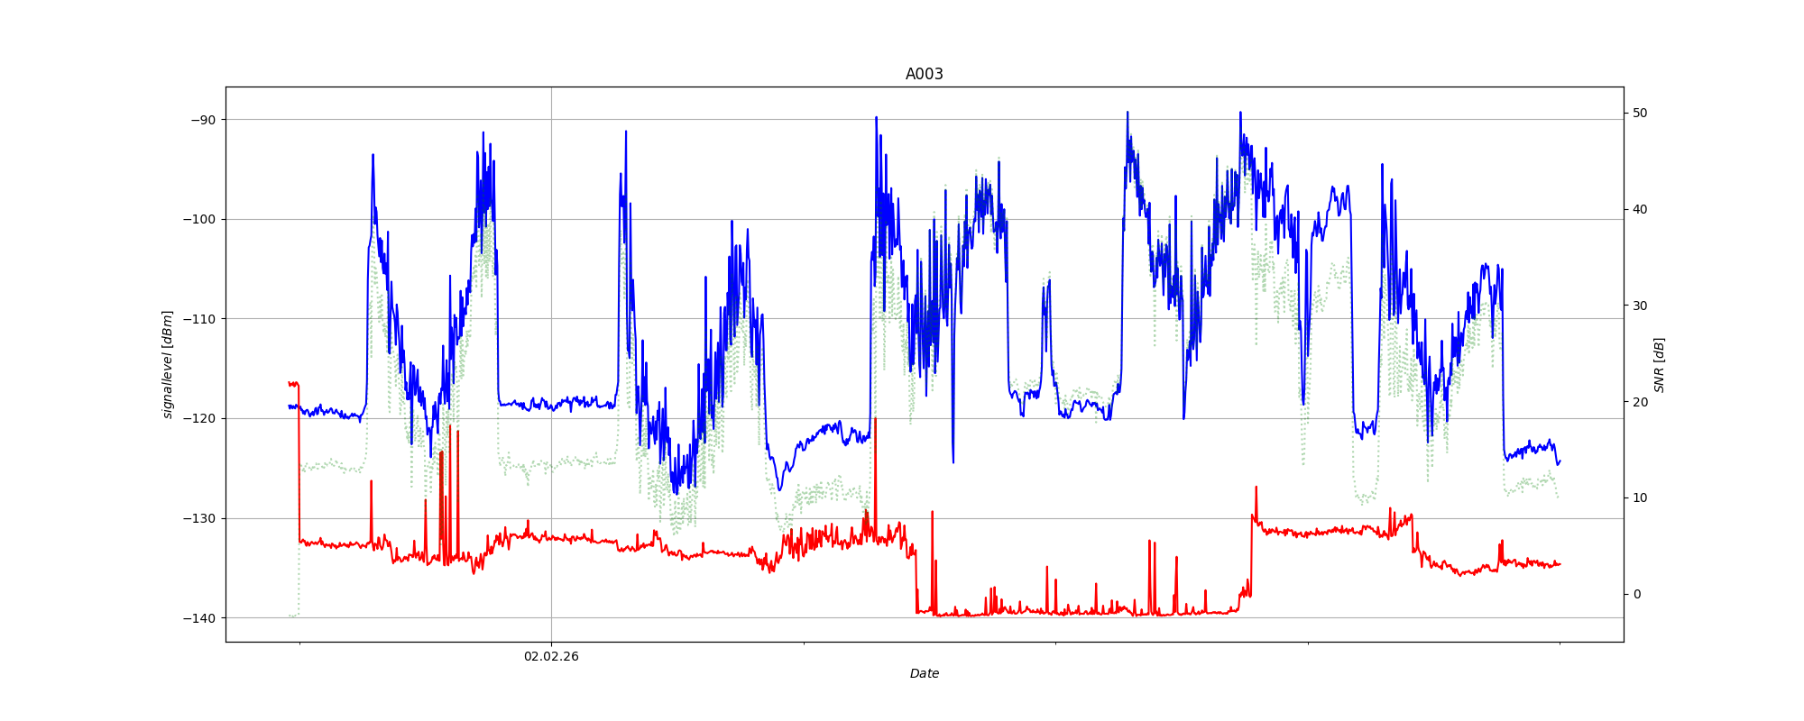Screen dimensions: 1804x721
Task: Click the 0 tick on SNR axis
Action: tap(1636, 595)
